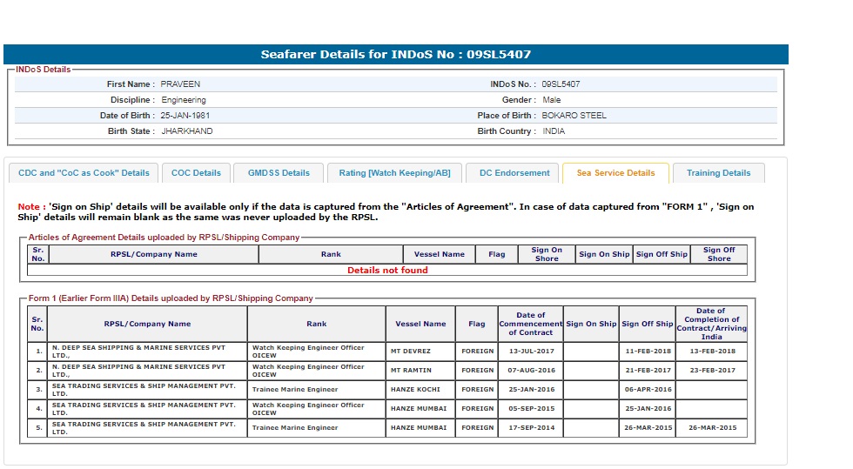Click the Place of Birth value BOKARO STEEL
The image size is (853, 469).
point(574,116)
